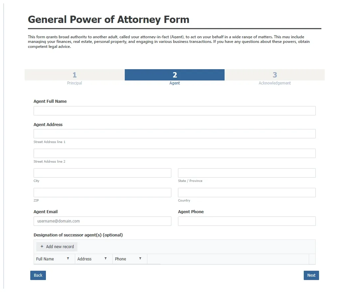Click the City input field
This screenshot has height=292, width=348.
point(102,173)
